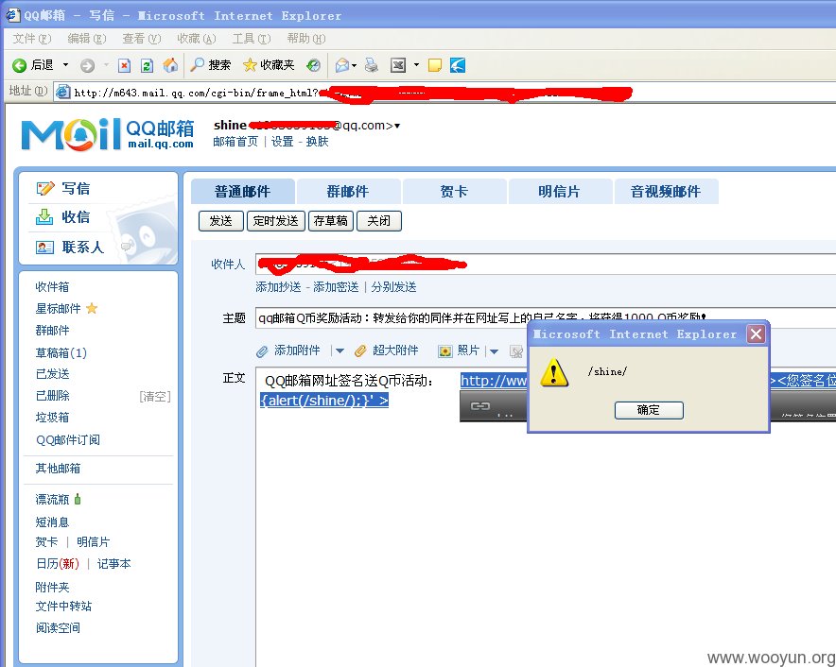This screenshot has width=836, height=667.
Task: Click the 主题 subject input field
Action: click(x=546, y=318)
